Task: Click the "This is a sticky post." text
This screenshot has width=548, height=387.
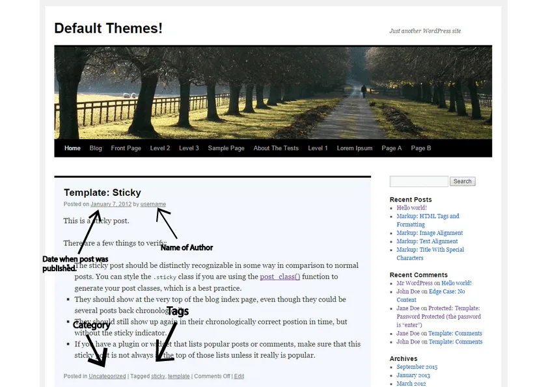Action: (x=96, y=220)
